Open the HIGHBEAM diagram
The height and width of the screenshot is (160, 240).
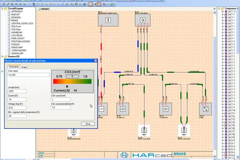click(x=17, y=32)
